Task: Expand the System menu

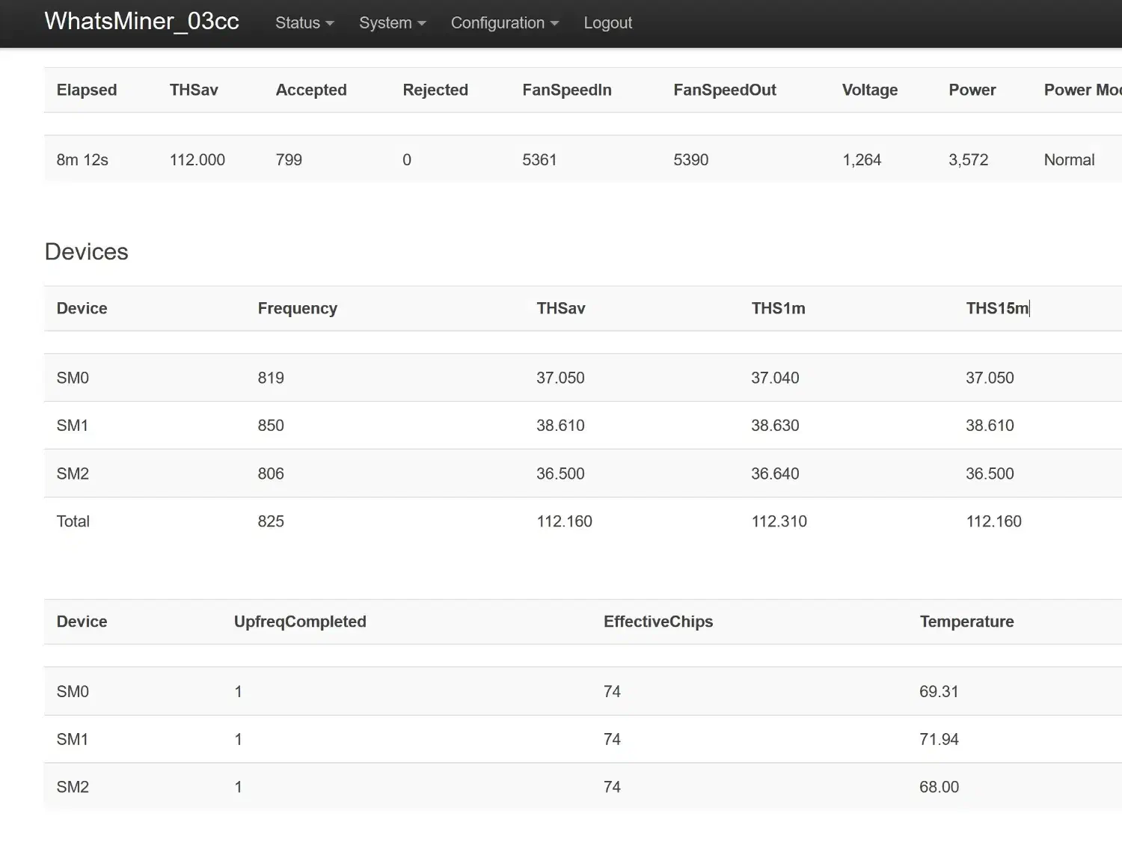Action: click(392, 23)
